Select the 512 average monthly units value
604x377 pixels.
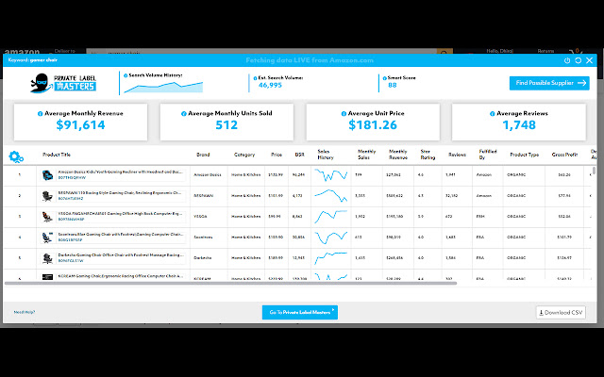point(226,125)
